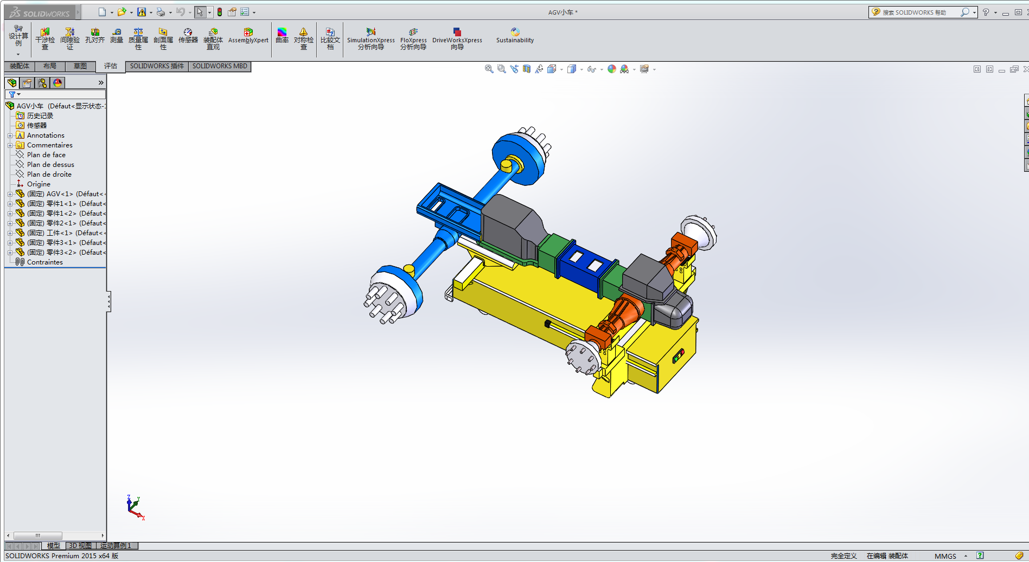Expand the (固定) AGV<1> component
Viewport: 1029px width, 562px height.
point(10,194)
